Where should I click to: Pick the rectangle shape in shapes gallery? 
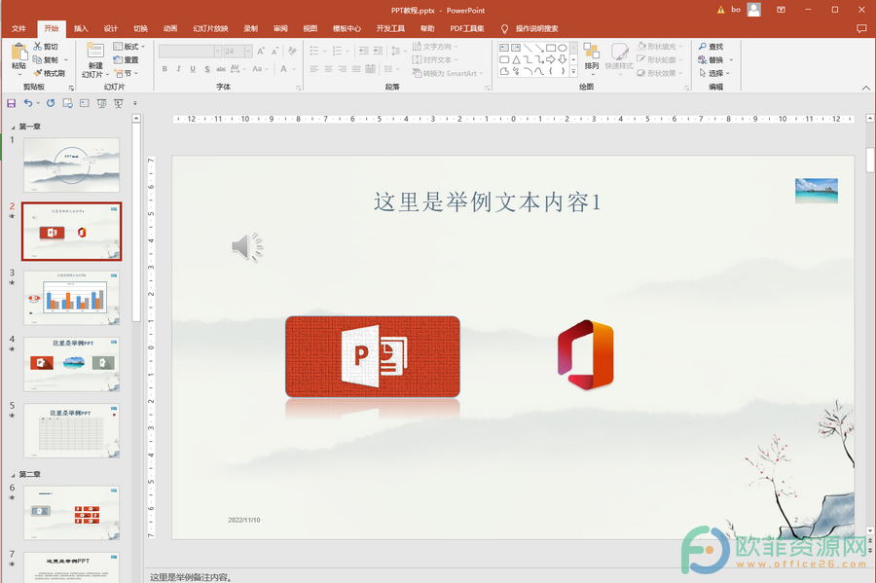coord(551,48)
